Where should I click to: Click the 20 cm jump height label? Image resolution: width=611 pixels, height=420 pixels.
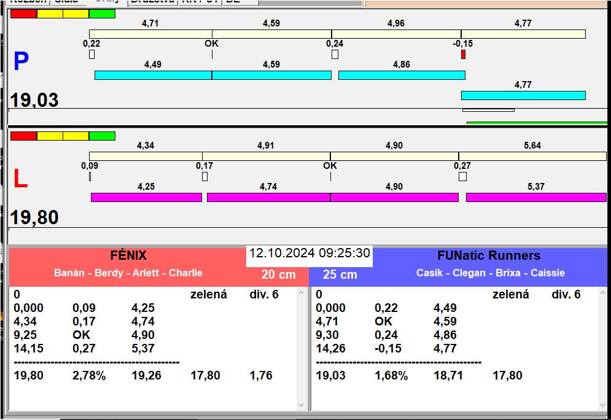pos(279,274)
